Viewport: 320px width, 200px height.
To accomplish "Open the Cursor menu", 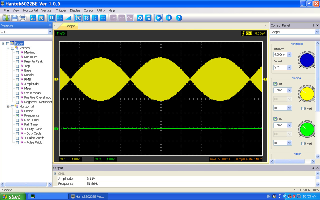I will pos(88,10).
